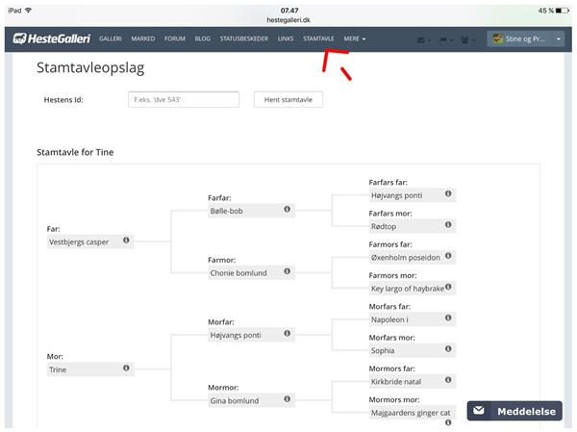Image resolution: width=577 pixels, height=432 pixels.
Task: Open the Meddelelse chat button
Action: click(516, 411)
